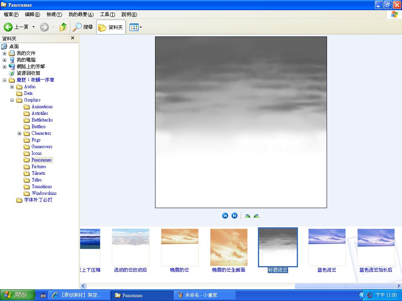This screenshot has height=301, width=402.
Task: Open the 搜尋 search pane
Action: [x=83, y=27]
